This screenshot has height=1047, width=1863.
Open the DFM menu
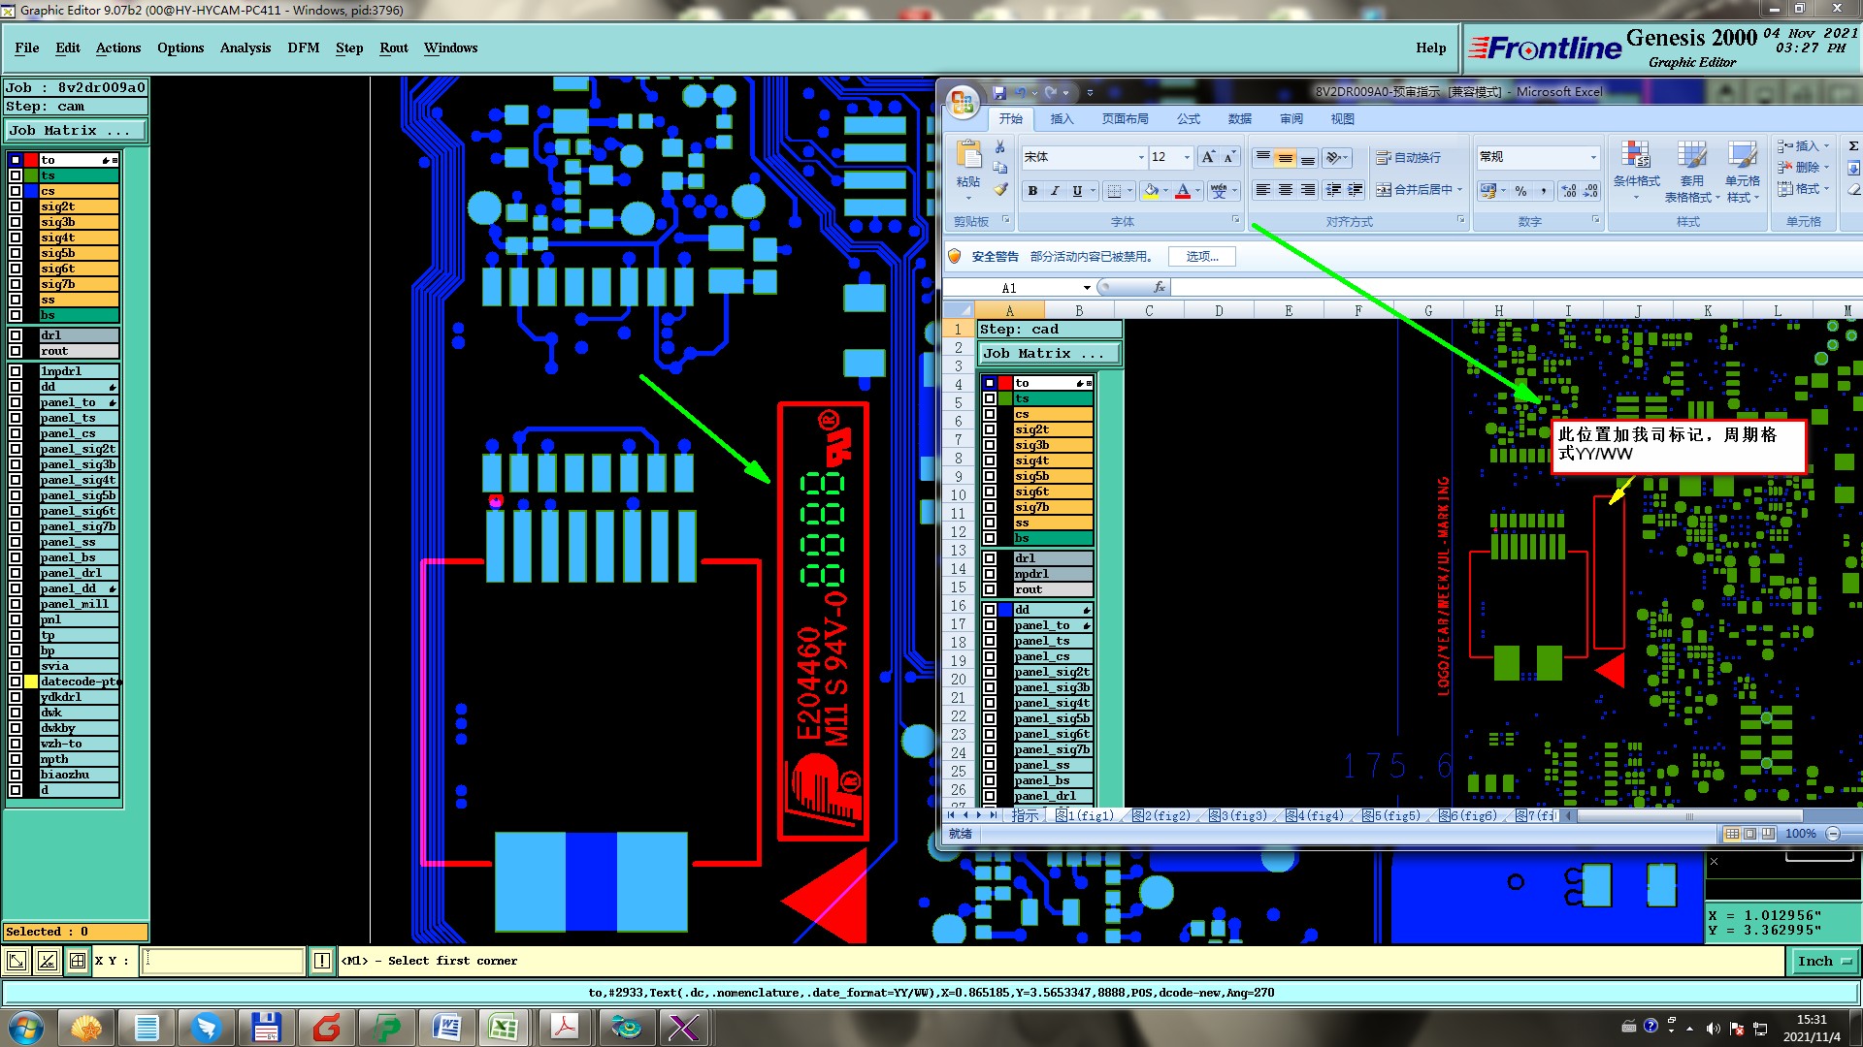[x=303, y=48]
